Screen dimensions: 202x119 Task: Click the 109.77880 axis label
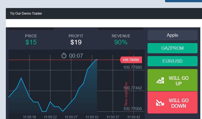tap(133, 67)
